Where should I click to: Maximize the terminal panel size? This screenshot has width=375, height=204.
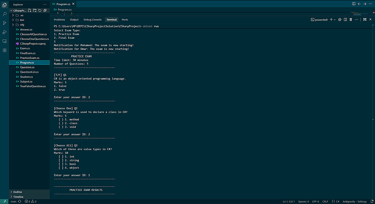pos(365,19)
